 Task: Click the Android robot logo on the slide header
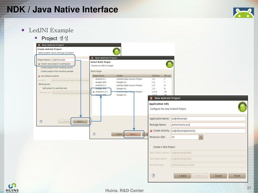pos(243,13)
